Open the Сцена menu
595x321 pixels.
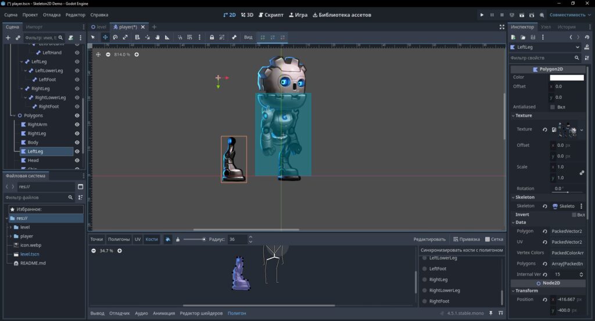coord(11,15)
